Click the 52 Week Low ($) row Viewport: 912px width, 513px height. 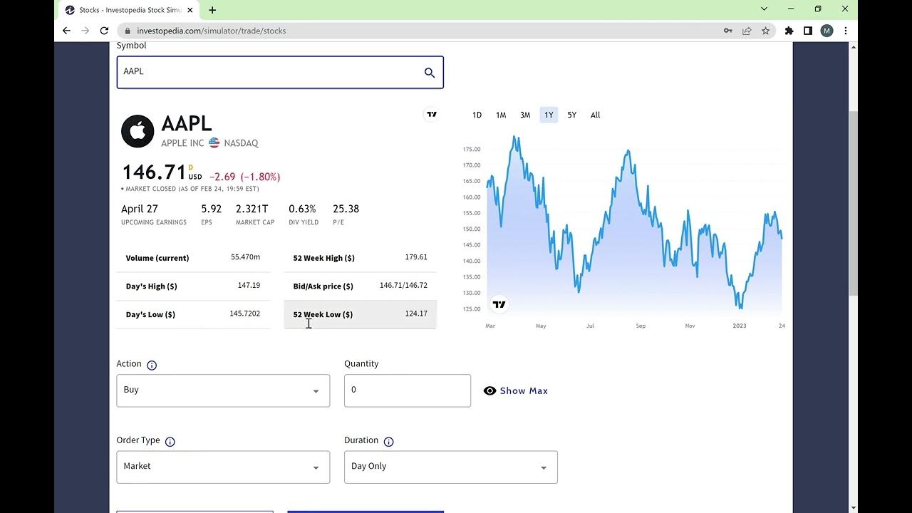point(360,314)
